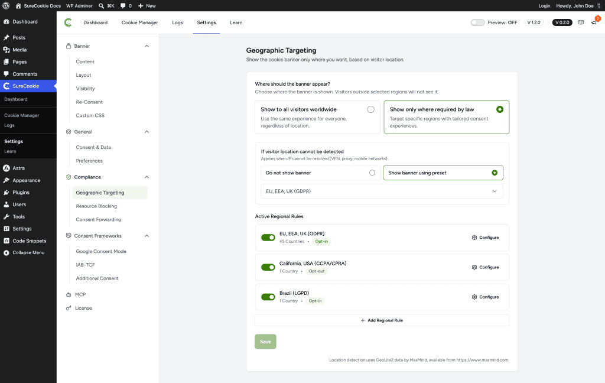Click the search magnifier icon in admin bar
Viewport: 605px width, 383px height.
click(101, 6)
